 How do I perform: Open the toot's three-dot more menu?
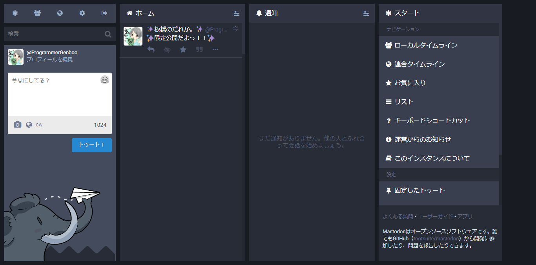[x=215, y=49]
